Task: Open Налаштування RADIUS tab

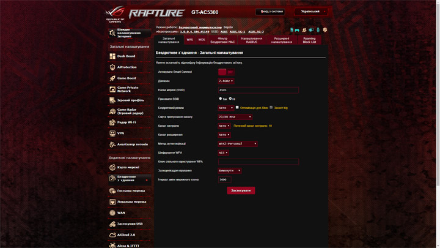Action: 252,40
